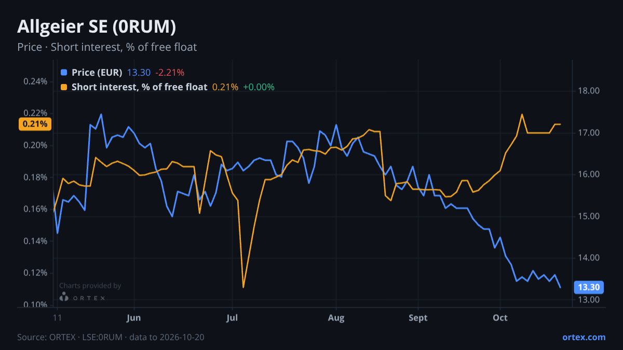
Task: Click the Jul label on the time axis
Action: tap(232, 317)
